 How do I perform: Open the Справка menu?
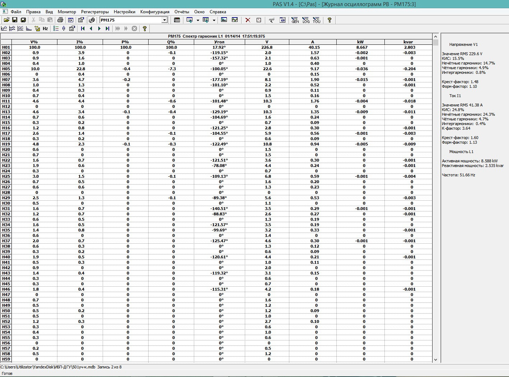point(218,12)
